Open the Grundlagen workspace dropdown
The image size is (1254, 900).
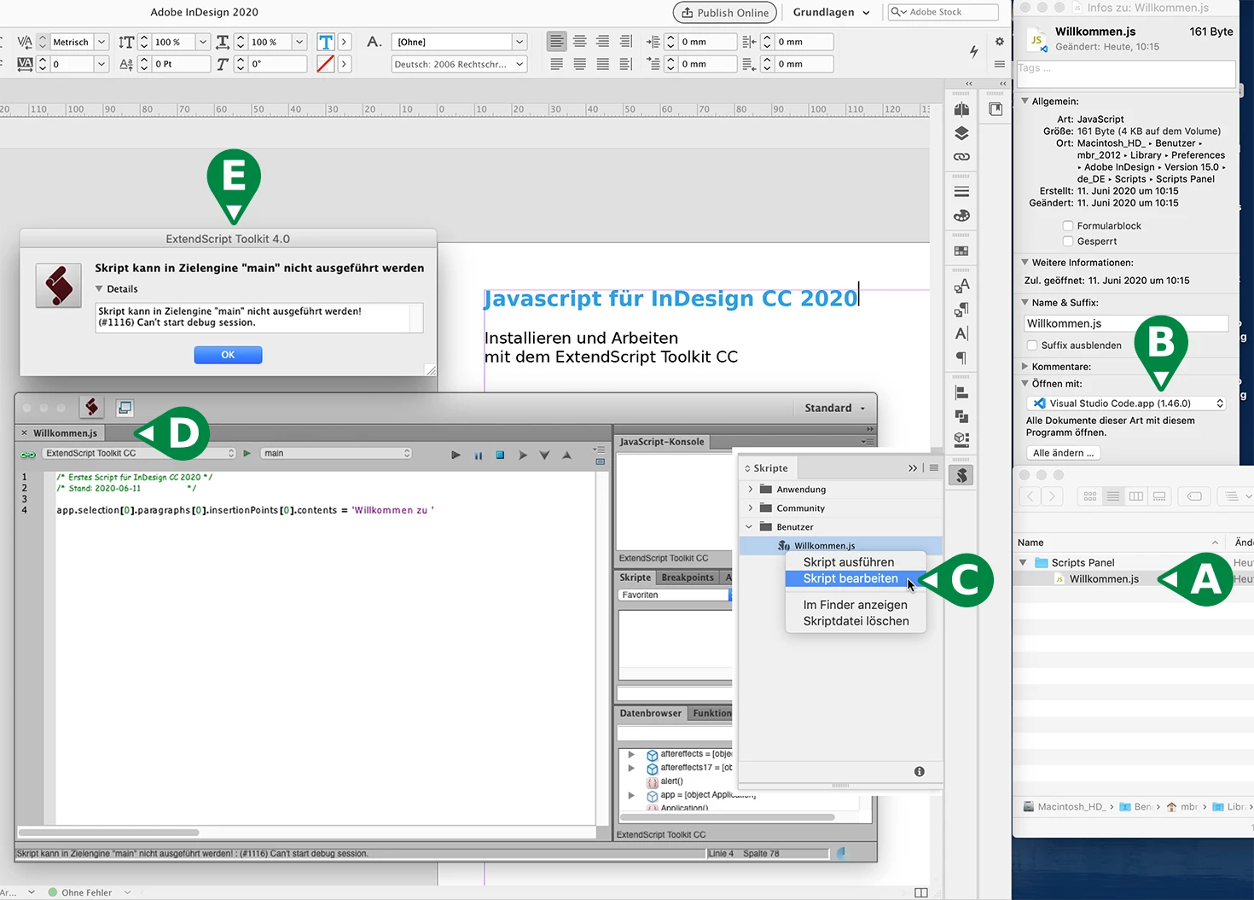click(832, 12)
